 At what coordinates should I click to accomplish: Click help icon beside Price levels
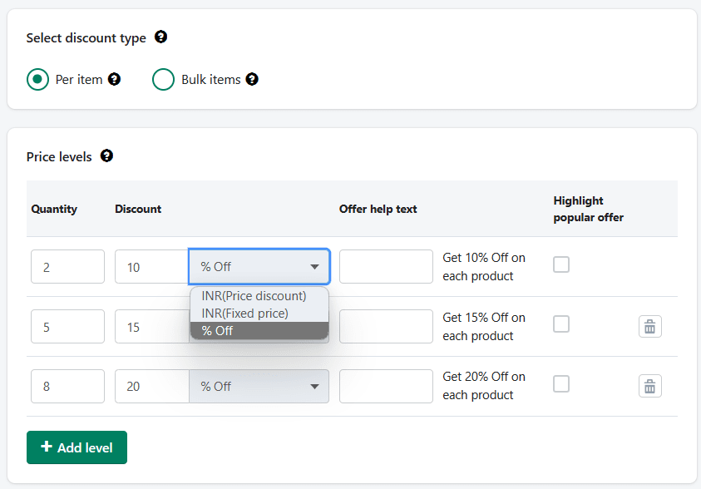point(106,156)
